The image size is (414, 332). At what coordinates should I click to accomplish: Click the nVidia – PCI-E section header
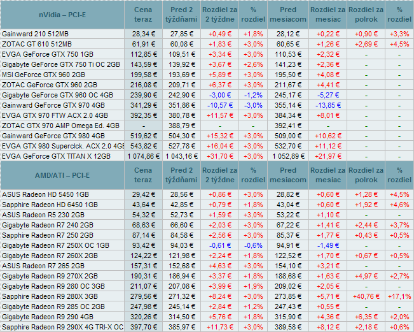[62, 15]
